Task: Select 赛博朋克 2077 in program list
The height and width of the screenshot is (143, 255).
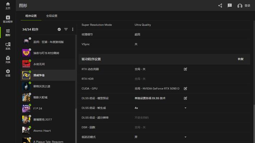Action: pyautogui.click(x=48, y=119)
